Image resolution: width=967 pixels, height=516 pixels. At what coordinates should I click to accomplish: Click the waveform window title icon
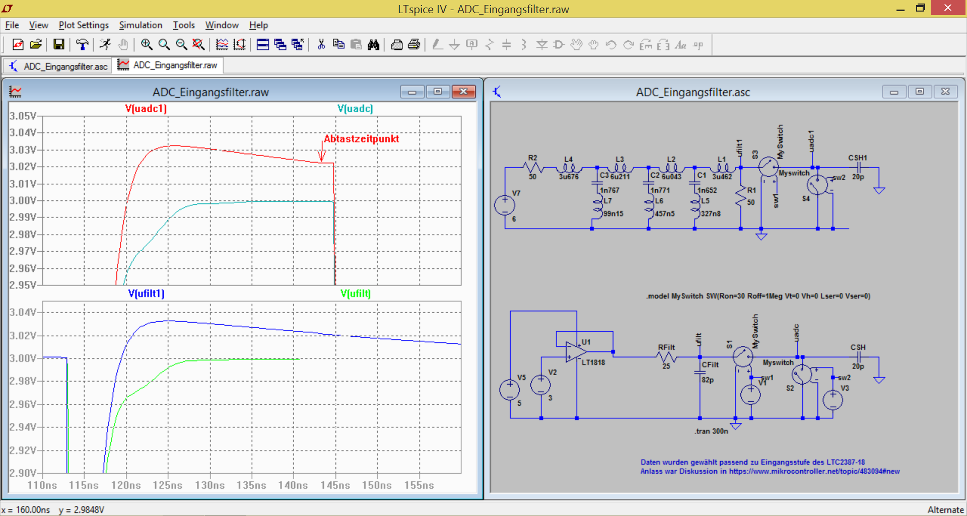coord(16,92)
